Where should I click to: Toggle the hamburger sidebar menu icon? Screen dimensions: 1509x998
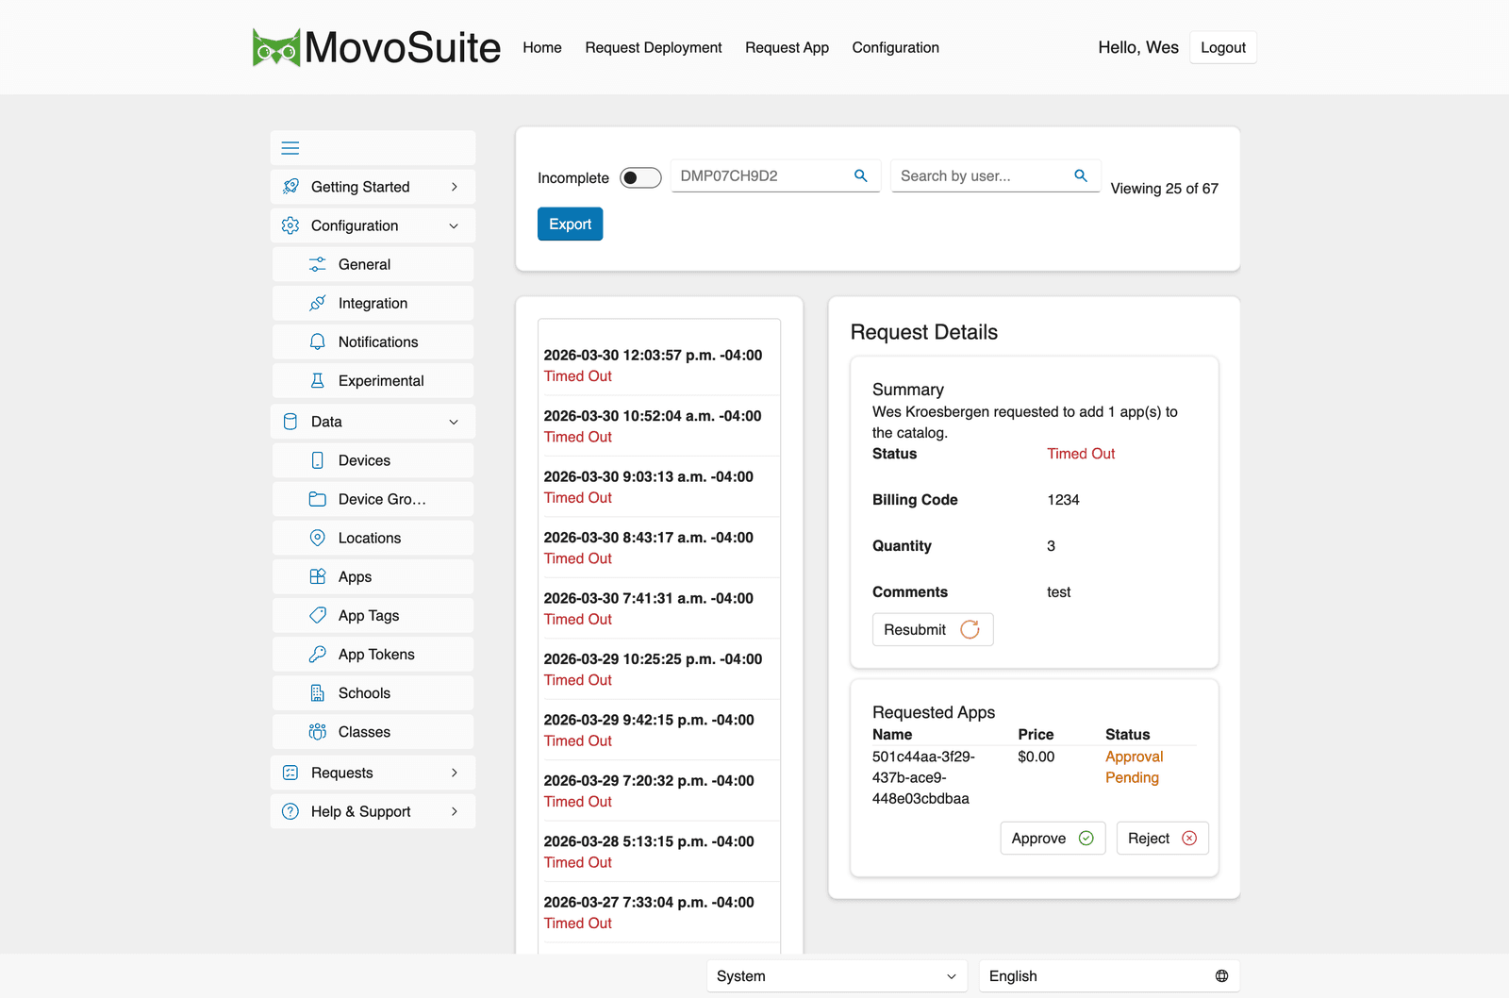[290, 148]
